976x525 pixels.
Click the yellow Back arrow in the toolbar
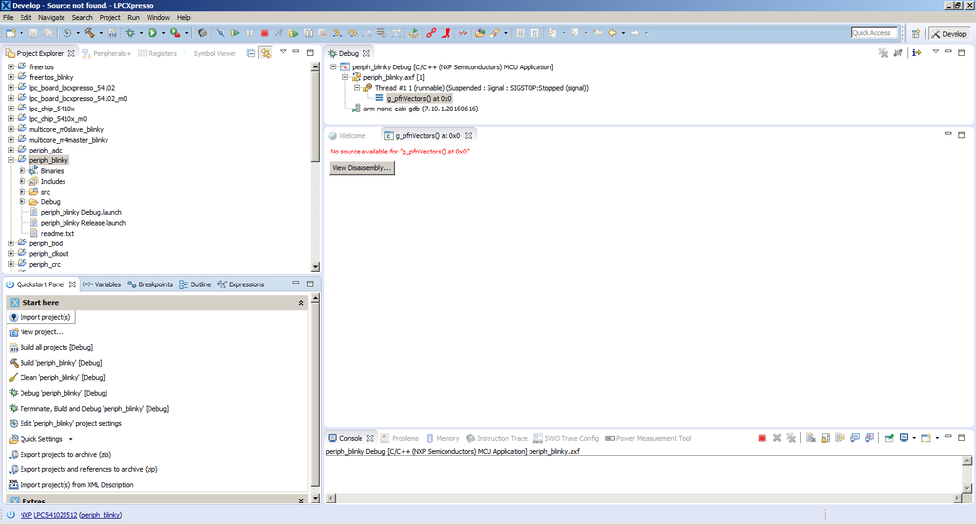pos(613,33)
